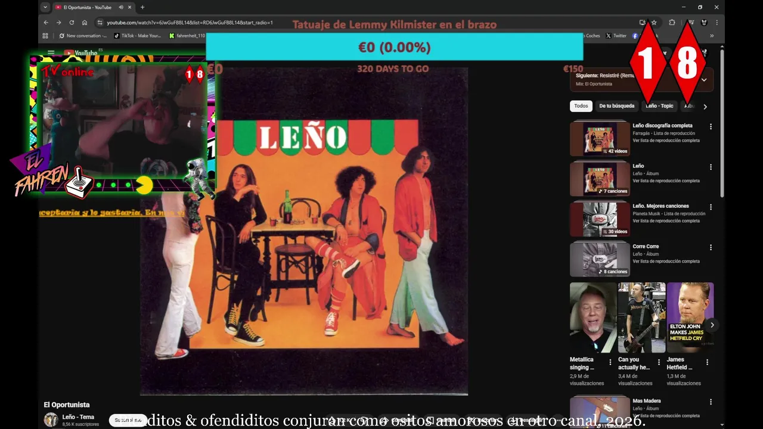The width and height of the screenshot is (763, 429).
Task: Go back with the browser back arrow
Action: (x=46, y=23)
